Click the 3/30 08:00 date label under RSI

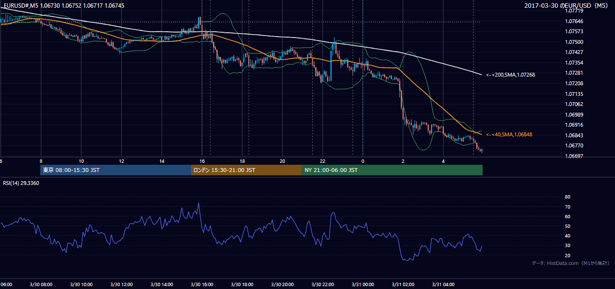pyautogui.click(x=41, y=284)
